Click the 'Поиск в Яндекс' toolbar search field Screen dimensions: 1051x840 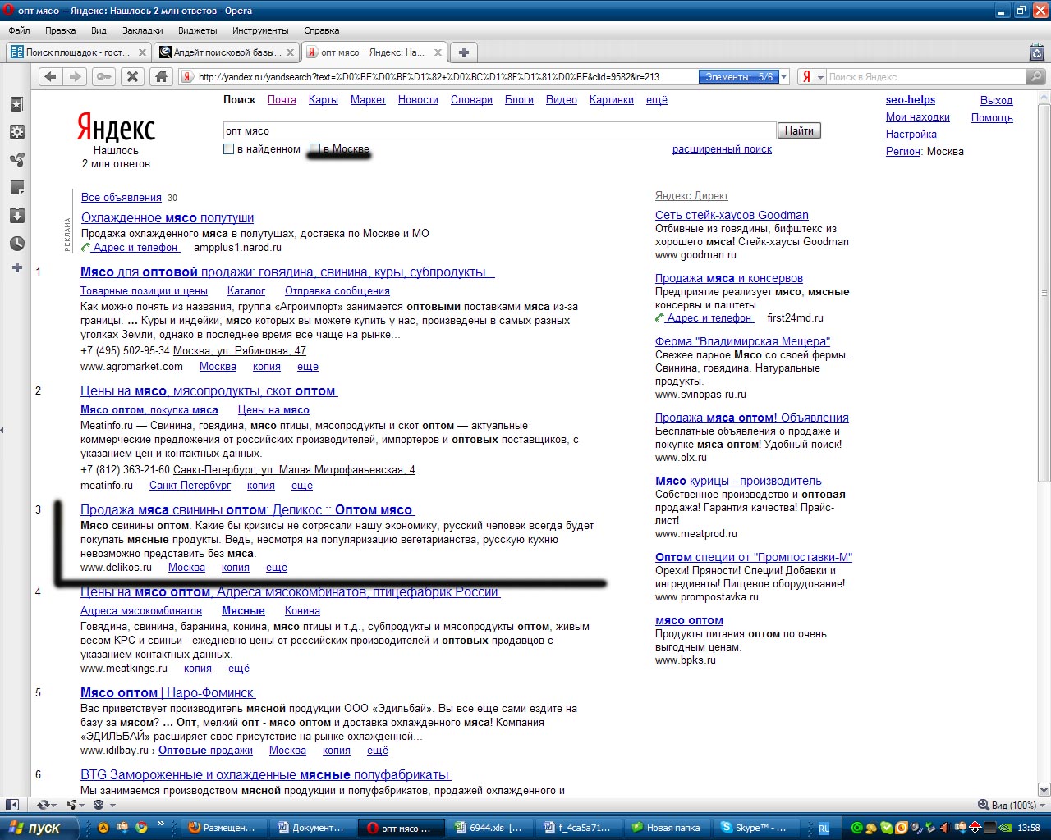click(x=926, y=76)
